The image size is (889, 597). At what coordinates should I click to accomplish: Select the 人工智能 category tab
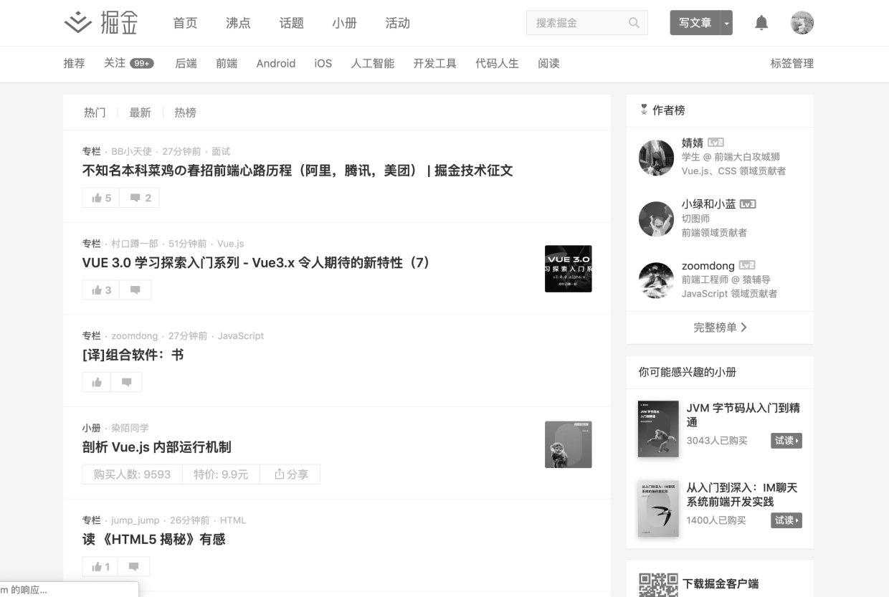point(373,63)
